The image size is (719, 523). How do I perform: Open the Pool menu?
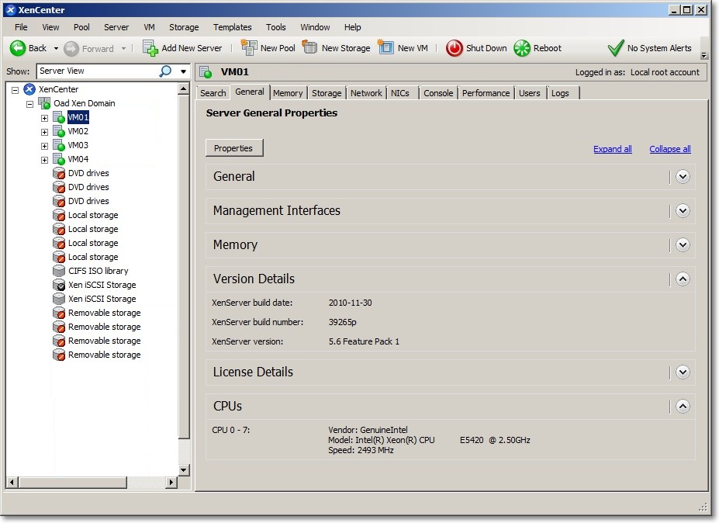(81, 27)
